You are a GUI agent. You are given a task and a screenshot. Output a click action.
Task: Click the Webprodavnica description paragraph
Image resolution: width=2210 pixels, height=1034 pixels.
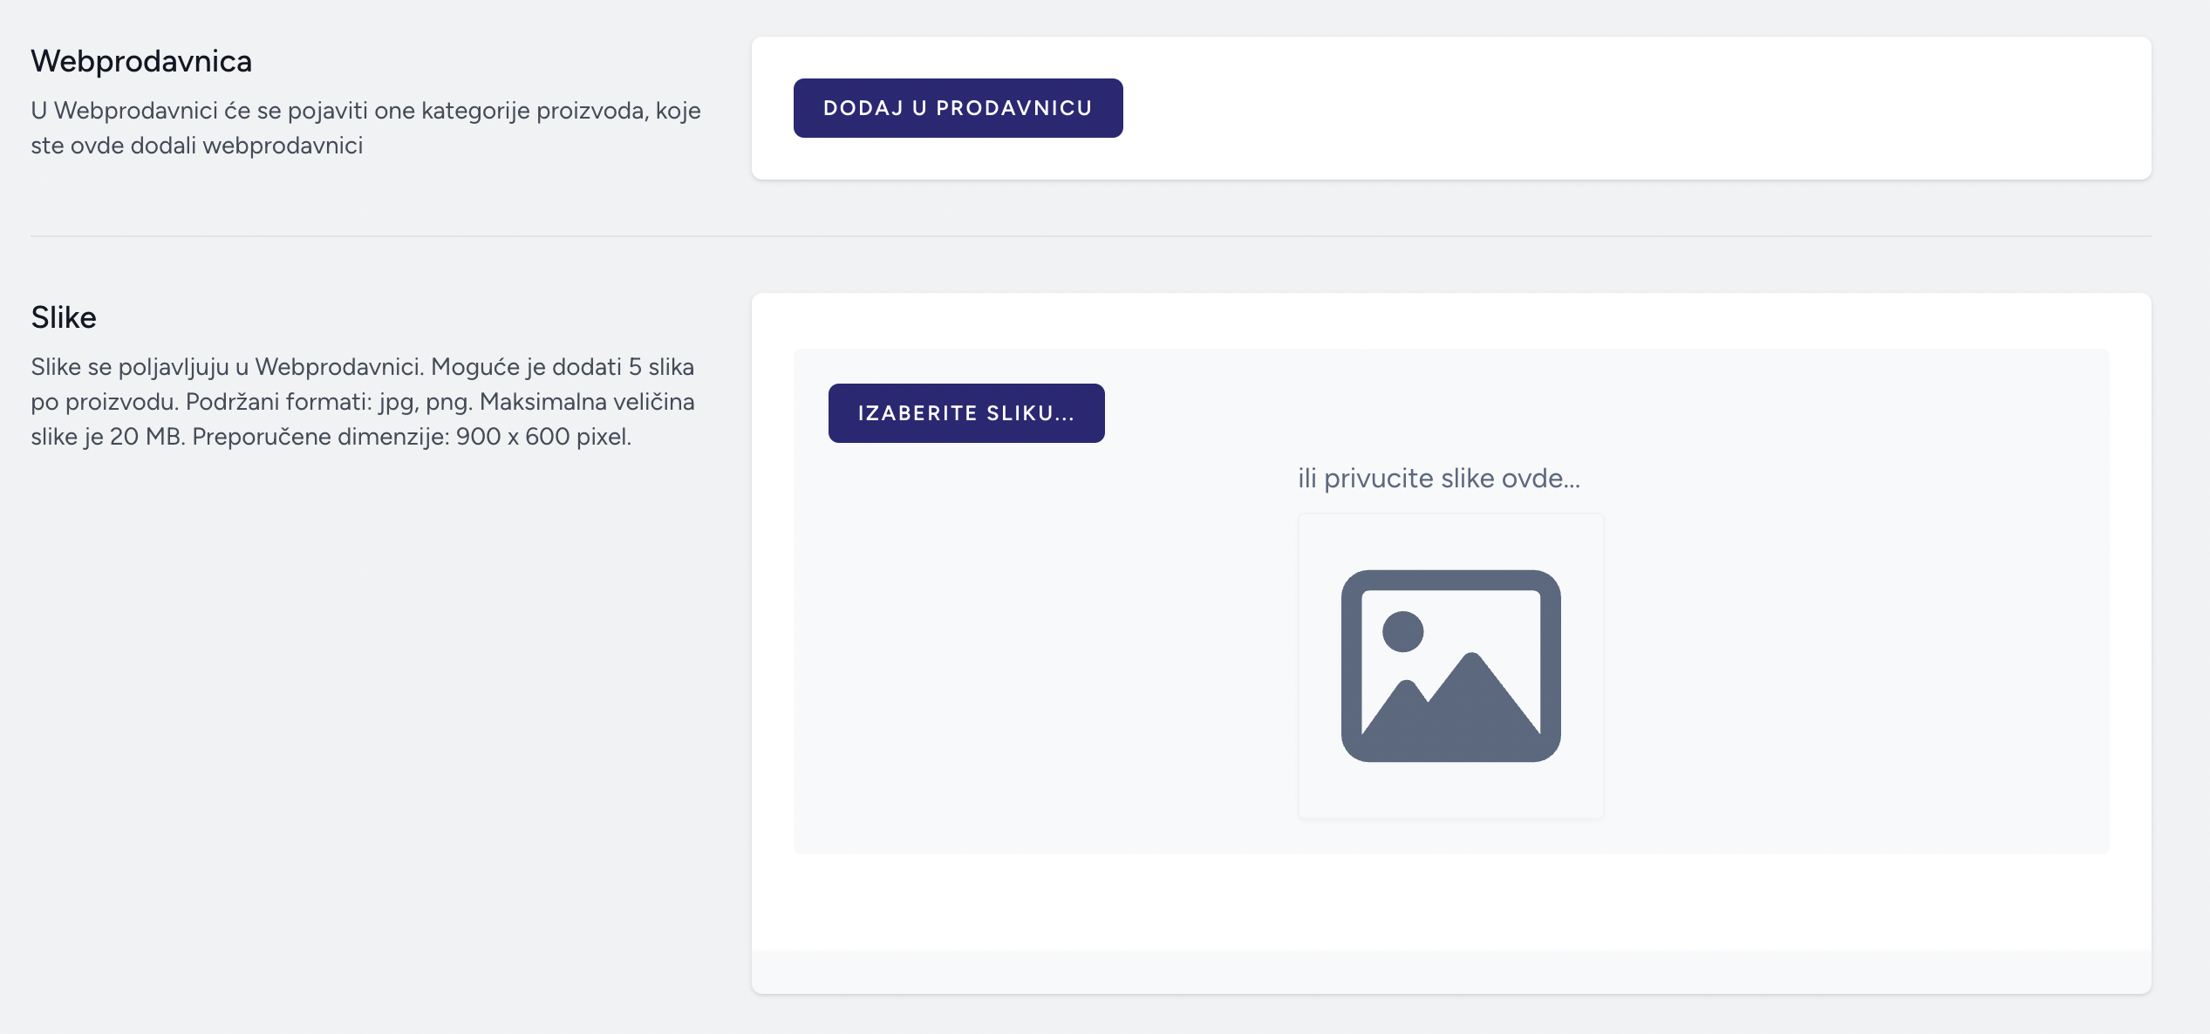pyautogui.click(x=365, y=128)
